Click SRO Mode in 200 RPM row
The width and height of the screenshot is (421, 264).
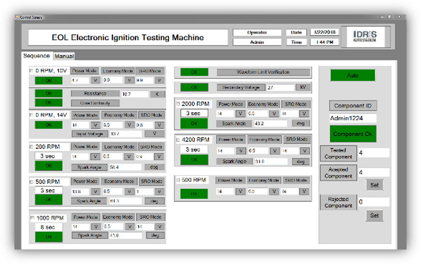click(x=151, y=147)
